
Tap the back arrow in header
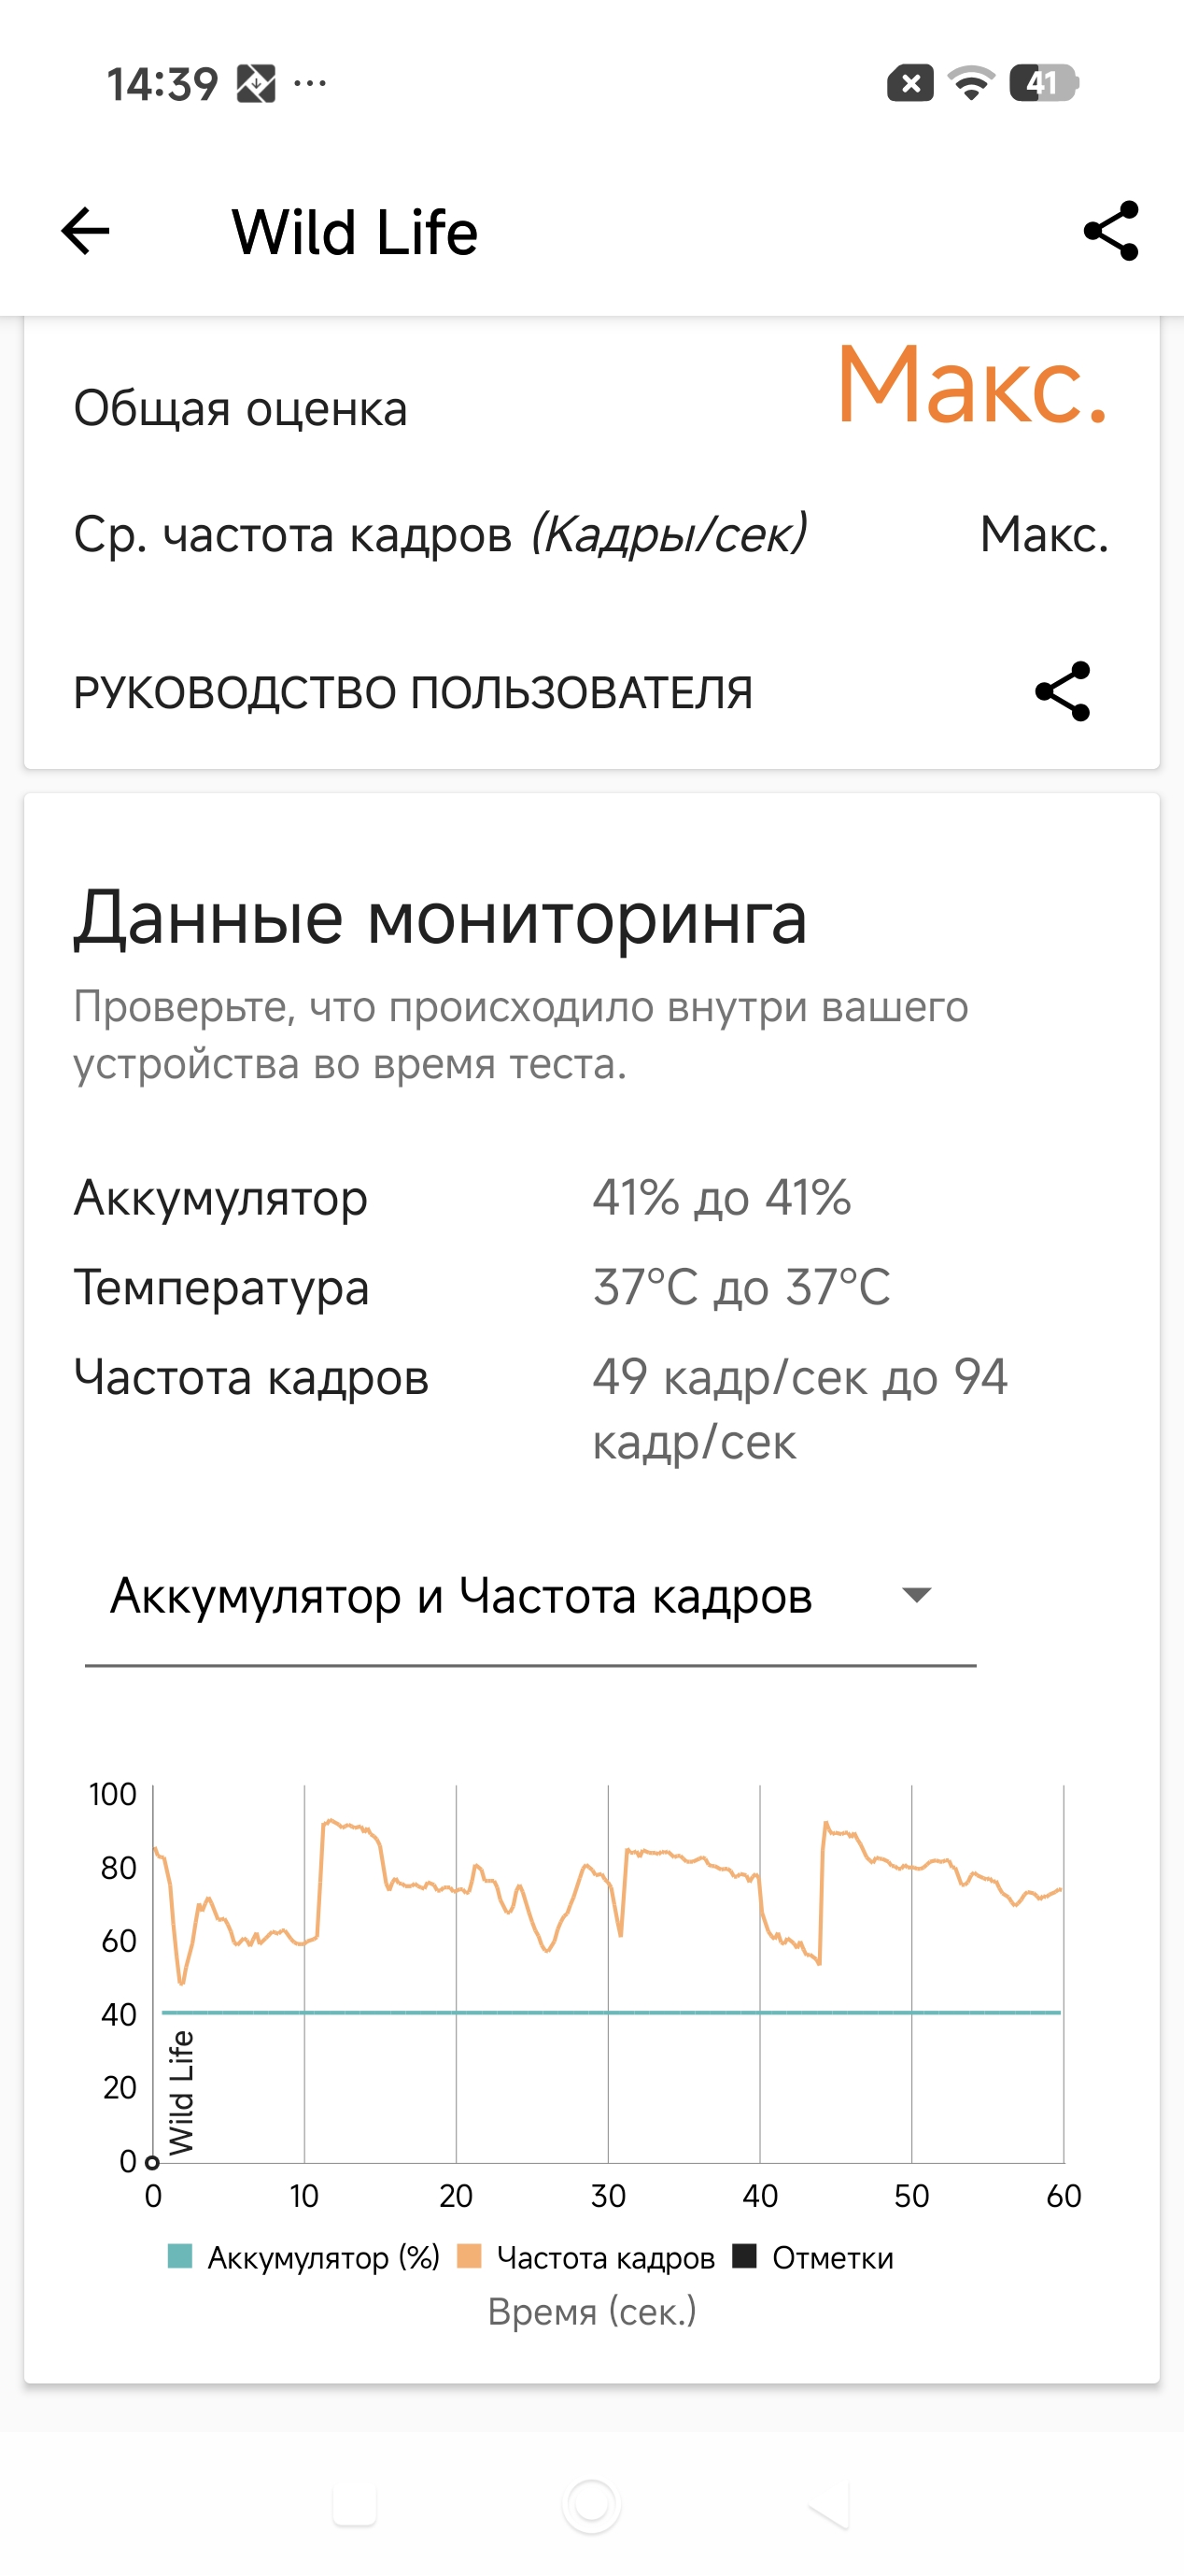(x=86, y=232)
